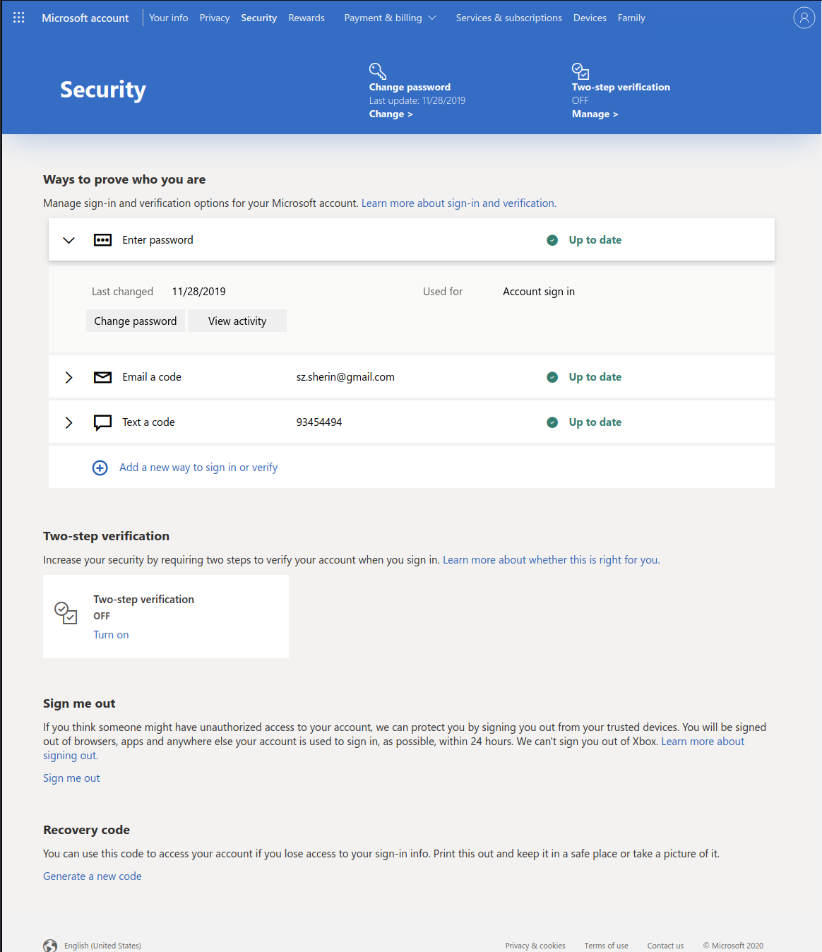Click the plus circle icon for adding sign-in method

[100, 468]
